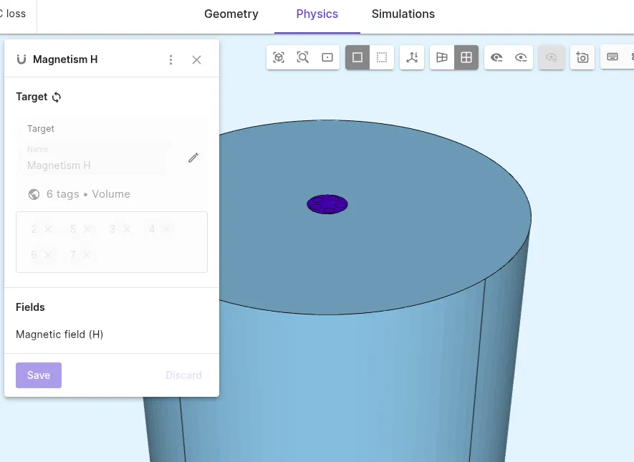Remove tag 3 from target
This screenshot has height=462, width=634.
(x=127, y=229)
